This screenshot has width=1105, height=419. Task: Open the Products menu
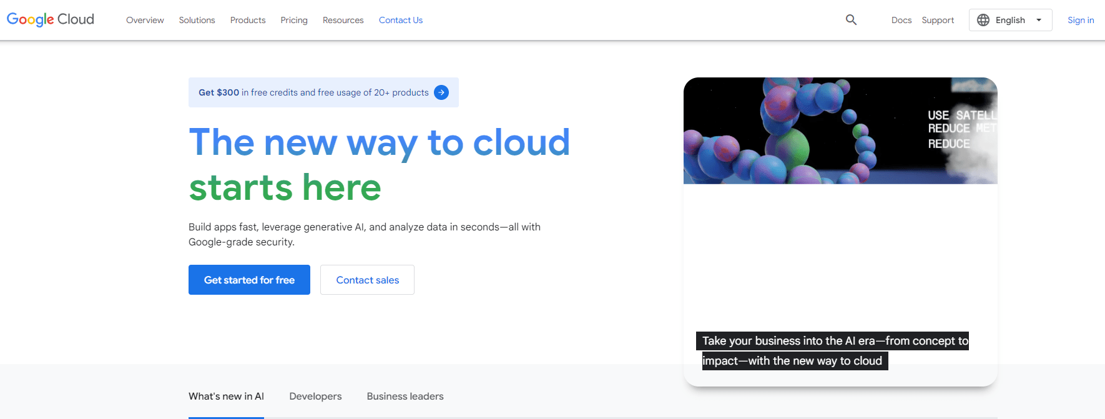pyautogui.click(x=248, y=20)
